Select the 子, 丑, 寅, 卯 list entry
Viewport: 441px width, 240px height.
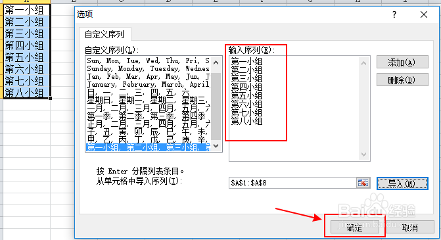pos(148,132)
